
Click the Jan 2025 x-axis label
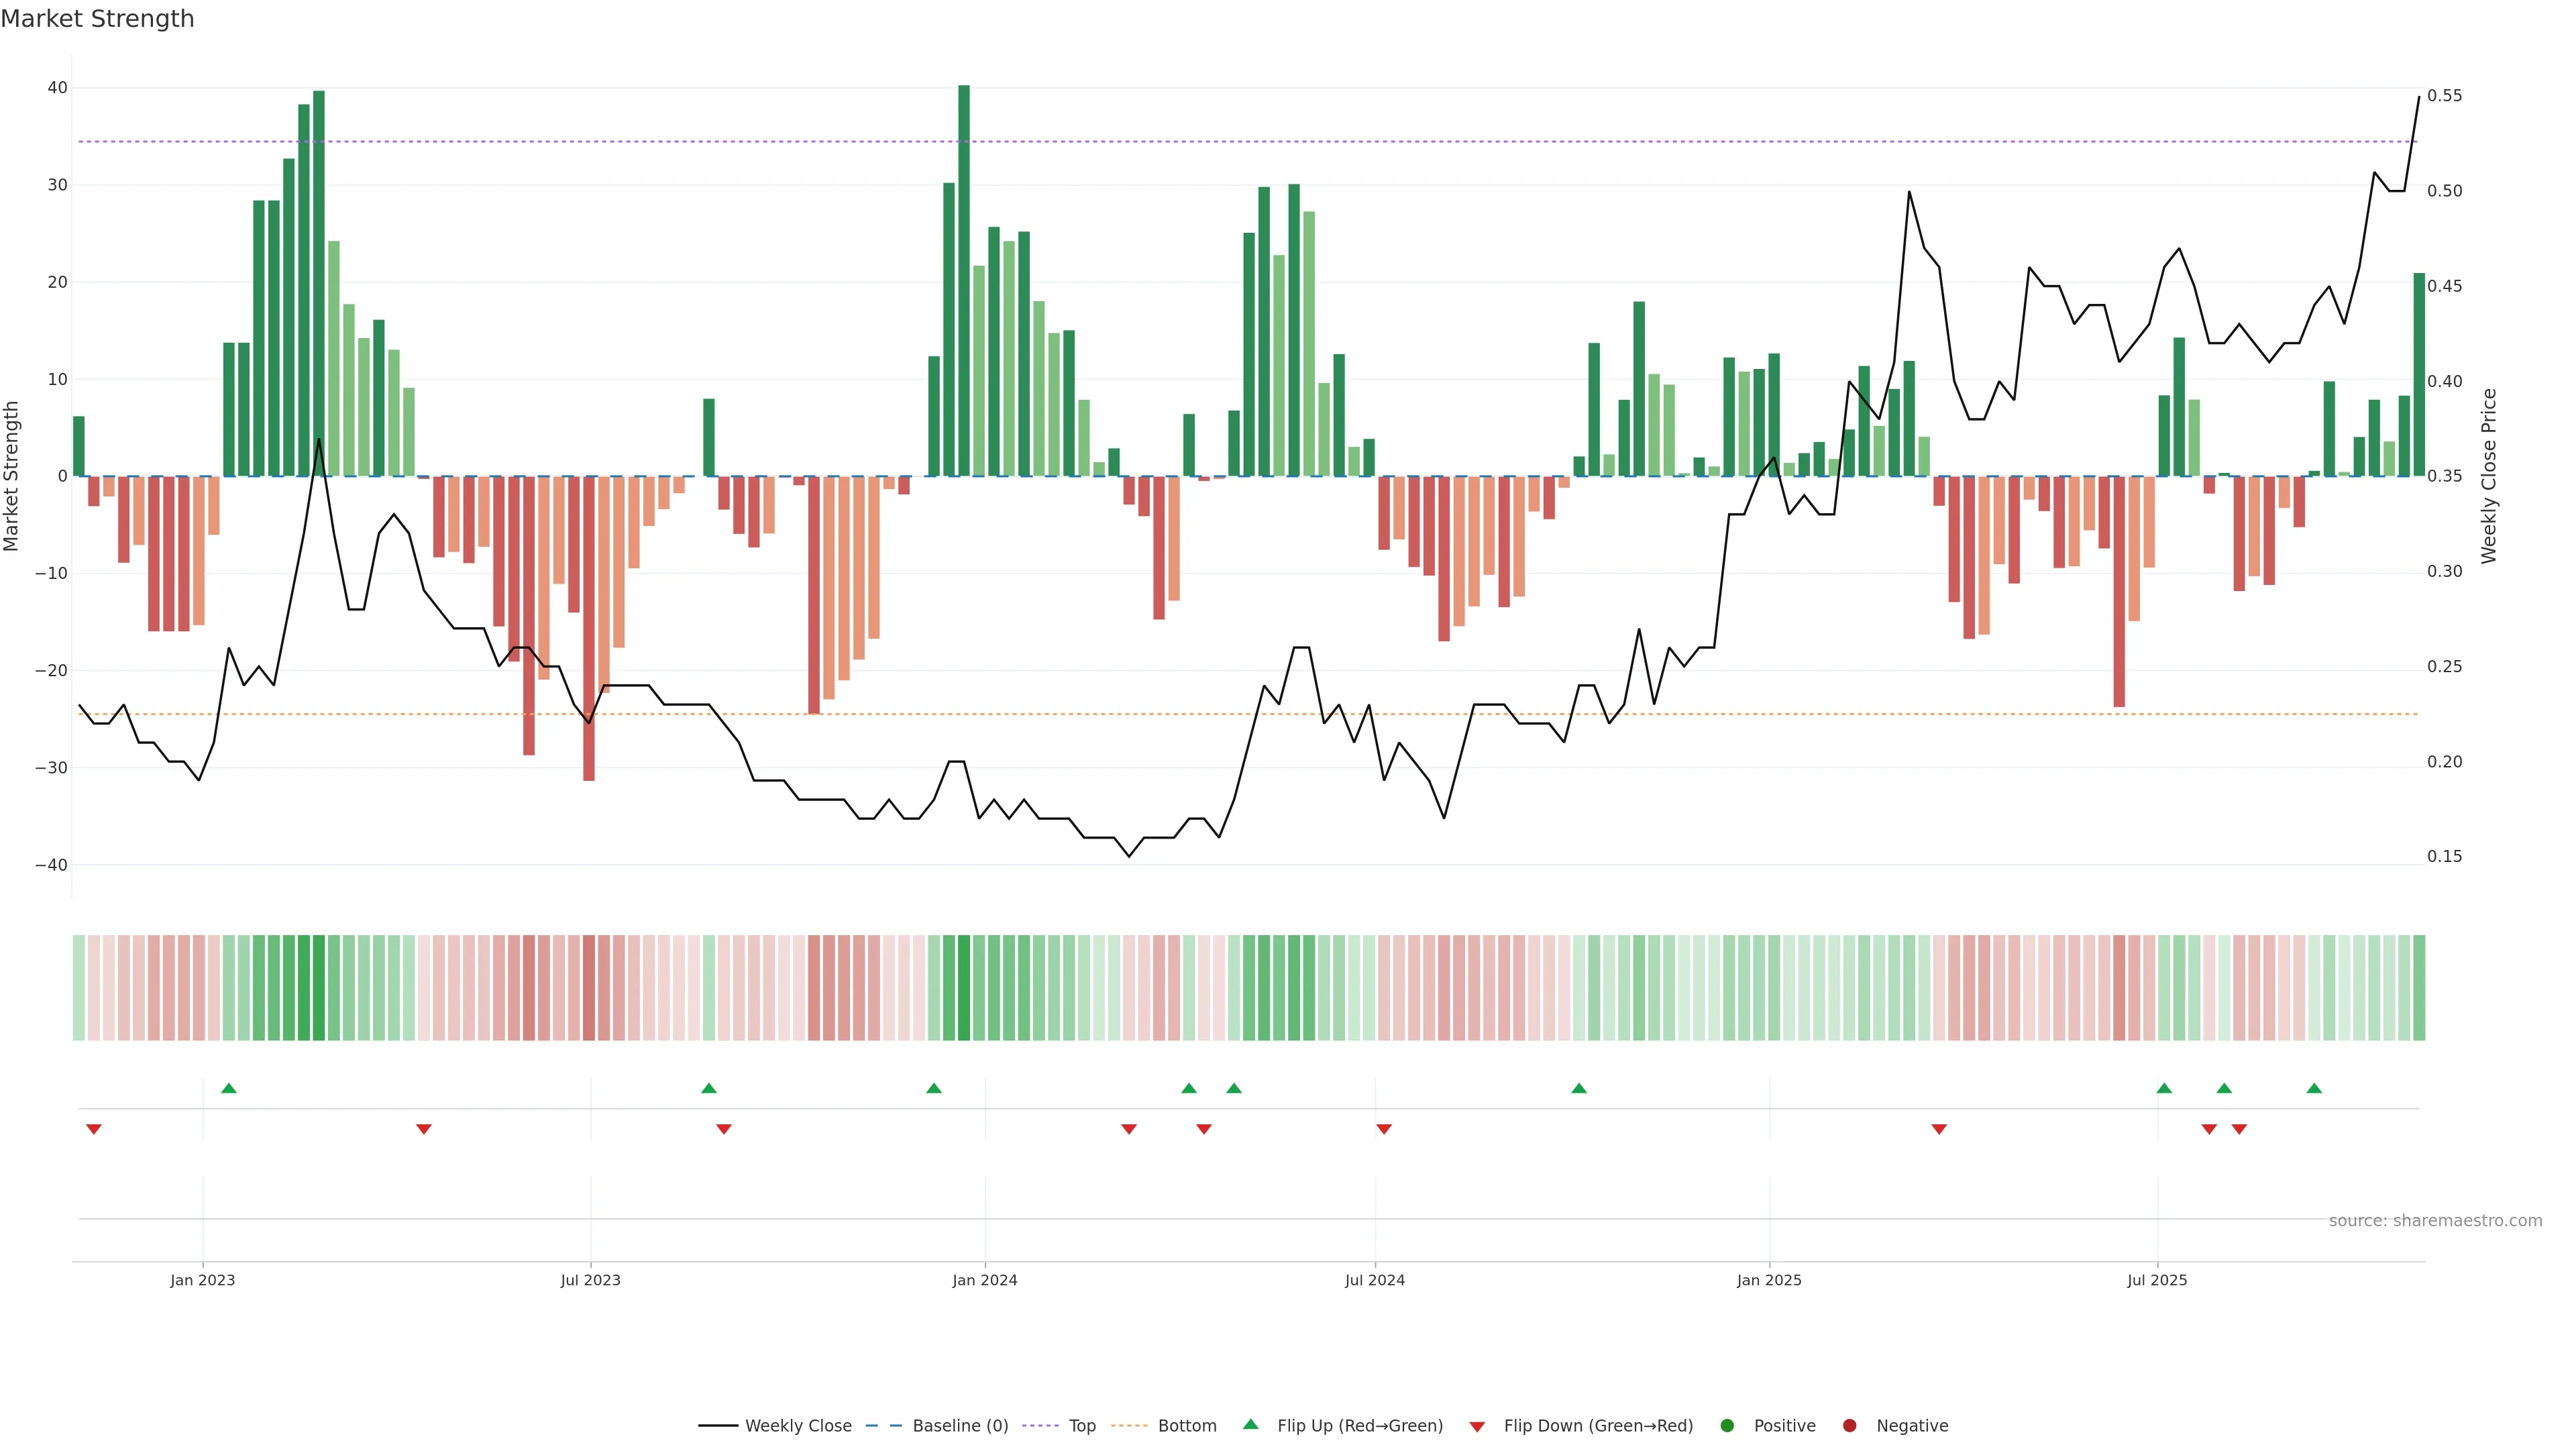(1769, 1280)
